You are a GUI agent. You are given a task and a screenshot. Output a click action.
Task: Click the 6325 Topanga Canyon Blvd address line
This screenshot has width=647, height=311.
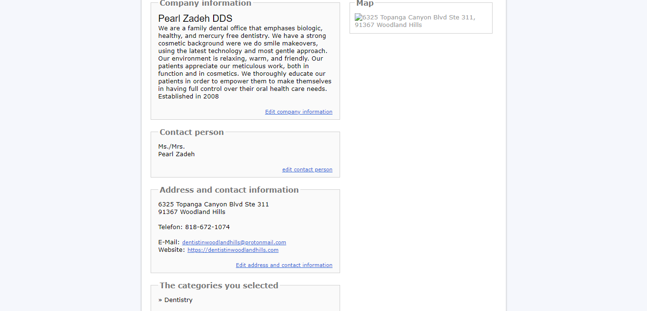point(214,204)
